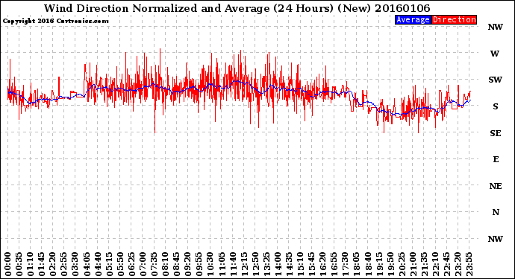Click the W direction axis label
Viewport: 515px width, 279px height.
[x=495, y=54]
